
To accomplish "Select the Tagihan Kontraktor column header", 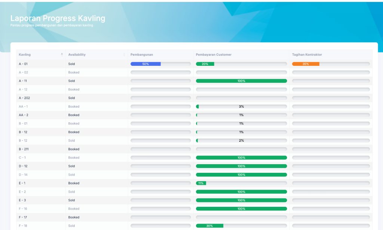I will tap(307, 55).
